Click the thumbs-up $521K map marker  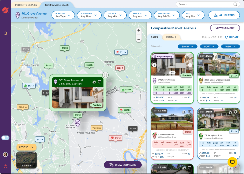(x=29, y=86)
